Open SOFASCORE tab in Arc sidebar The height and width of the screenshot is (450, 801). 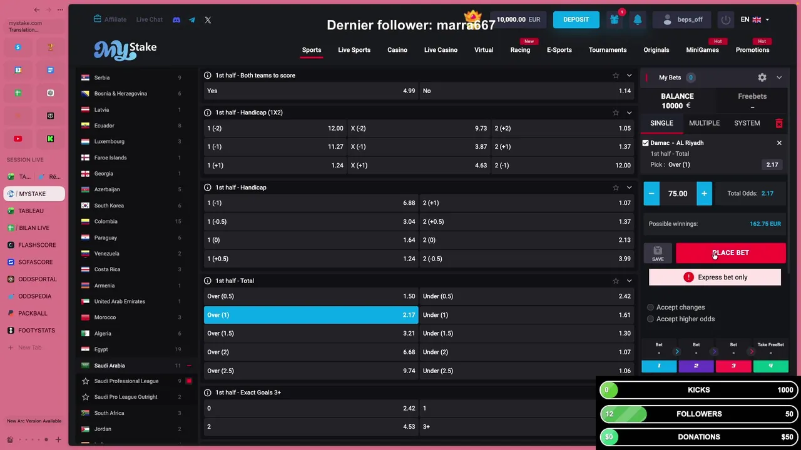pos(34,262)
